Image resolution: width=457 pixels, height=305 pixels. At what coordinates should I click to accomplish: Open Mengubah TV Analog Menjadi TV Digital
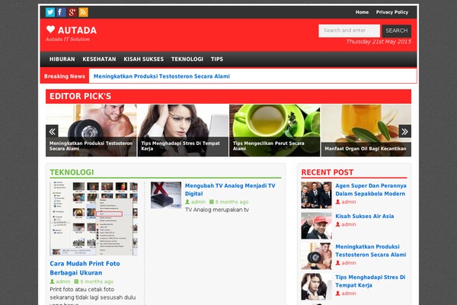point(230,190)
